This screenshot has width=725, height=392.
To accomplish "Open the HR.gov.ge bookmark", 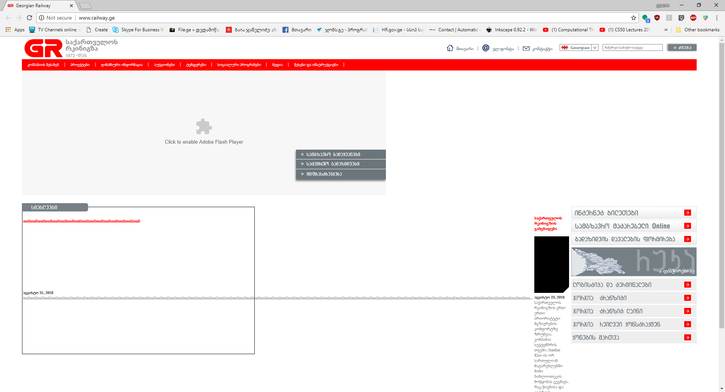I will coord(398,30).
